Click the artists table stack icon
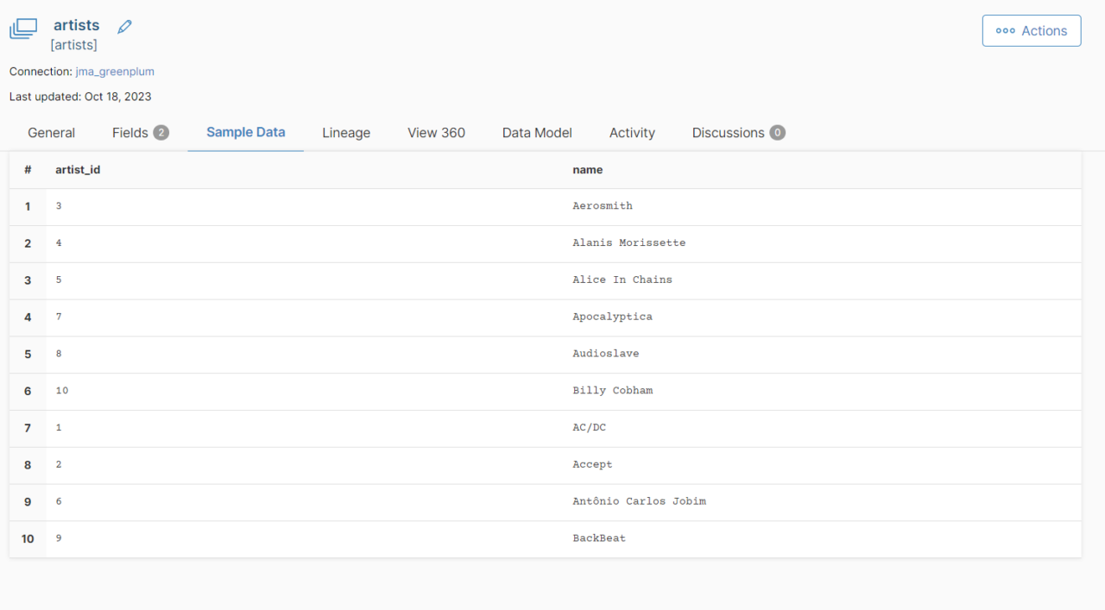The width and height of the screenshot is (1105, 610). [23, 29]
